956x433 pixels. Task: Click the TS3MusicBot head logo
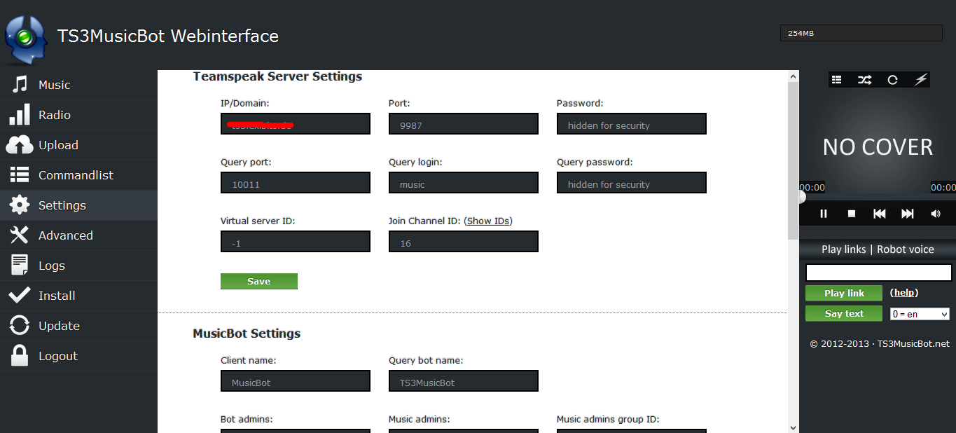pyautogui.click(x=26, y=39)
